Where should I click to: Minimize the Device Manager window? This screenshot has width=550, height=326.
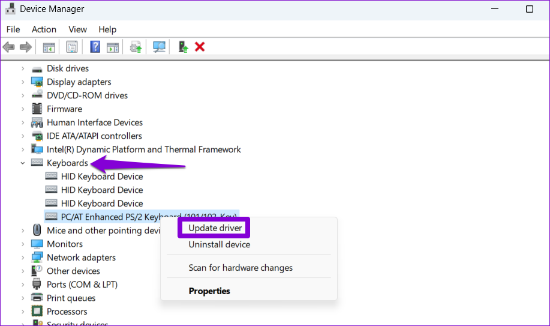[495, 9]
